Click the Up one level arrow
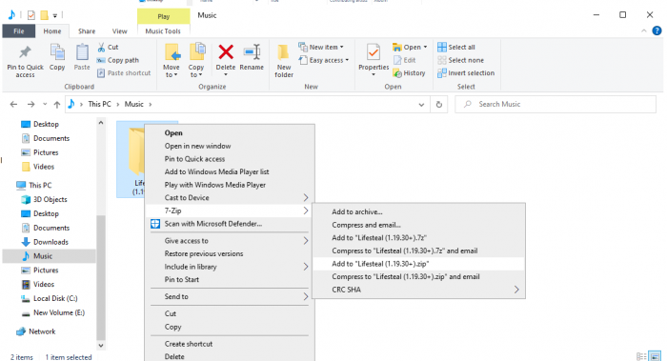 [x=57, y=104]
